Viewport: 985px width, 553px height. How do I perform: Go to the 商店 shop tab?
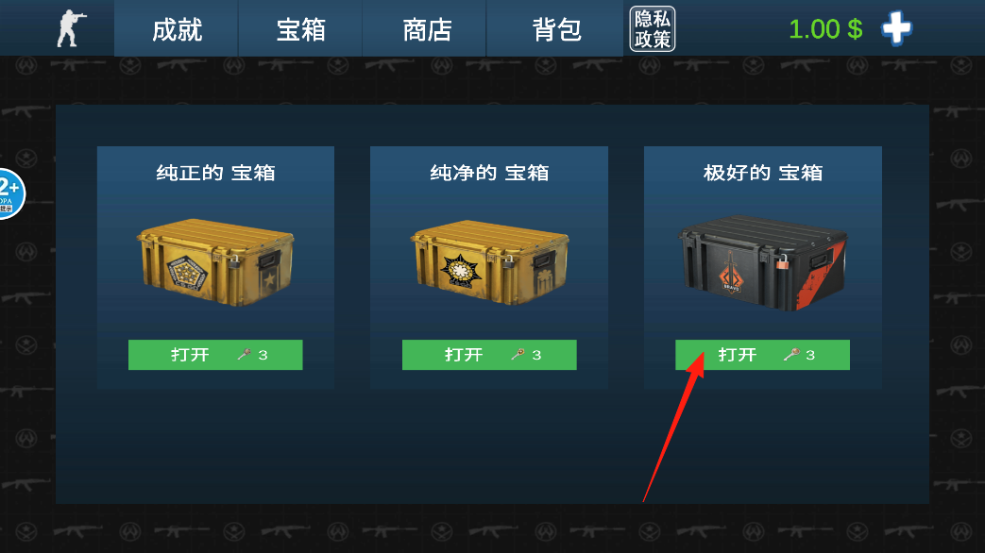tap(425, 29)
